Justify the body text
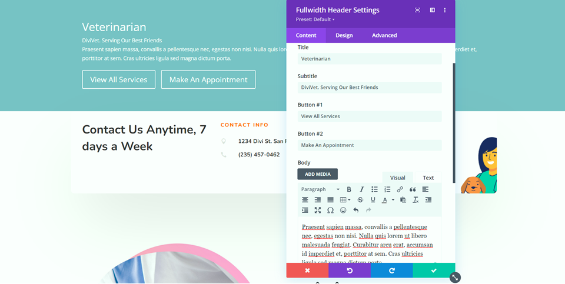The width and height of the screenshot is (565, 284). coord(330,200)
